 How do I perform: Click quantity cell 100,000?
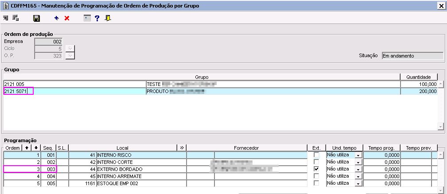tap(419, 84)
